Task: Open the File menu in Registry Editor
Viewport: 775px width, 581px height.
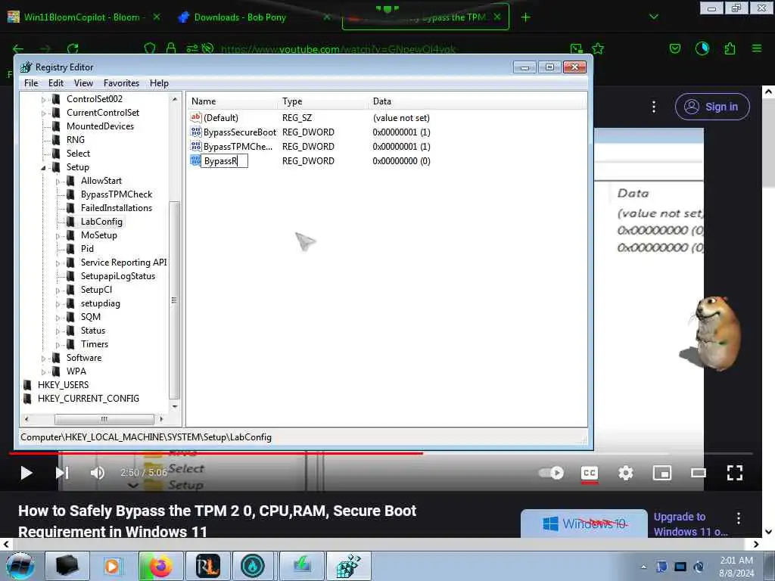Action: 31,83
